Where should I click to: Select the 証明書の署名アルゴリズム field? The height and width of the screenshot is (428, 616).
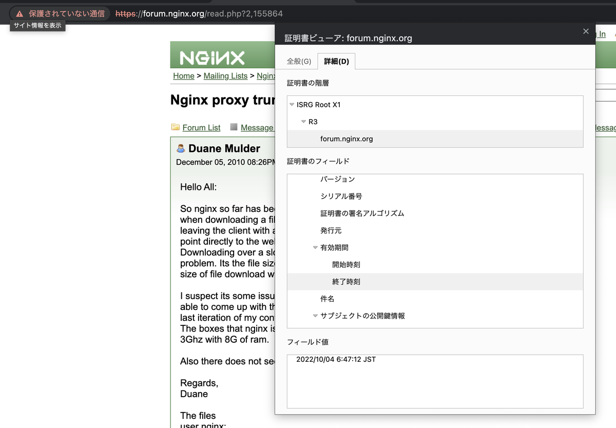point(435,213)
